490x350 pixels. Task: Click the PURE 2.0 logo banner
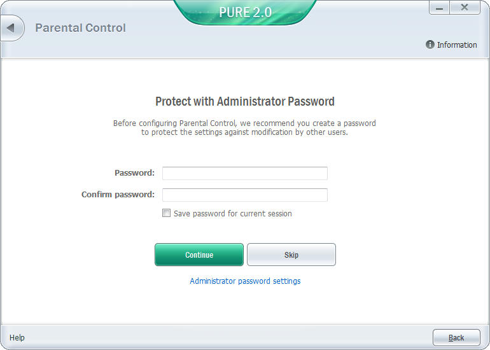point(245,12)
